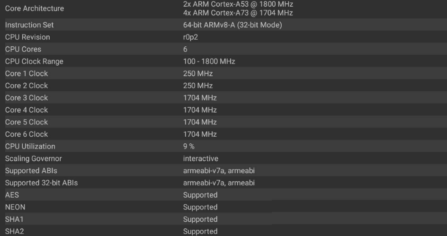Select the NEON Supported row
This screenshot has height=236, width=447.
pyautogui.click(x=223, y=207)
